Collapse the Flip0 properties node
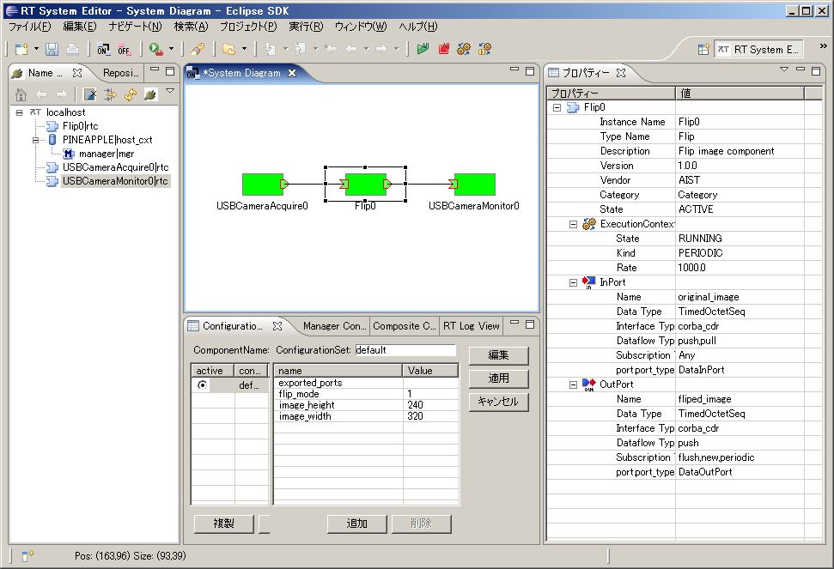The height and width of the screenshot is (569, 834). coord(557,107)
